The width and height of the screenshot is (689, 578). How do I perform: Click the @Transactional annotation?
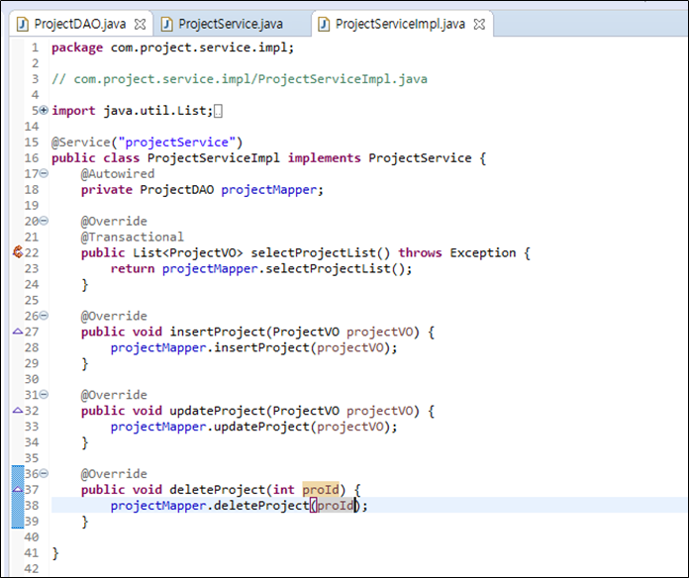pyautogui.click(x=133, y=238)
